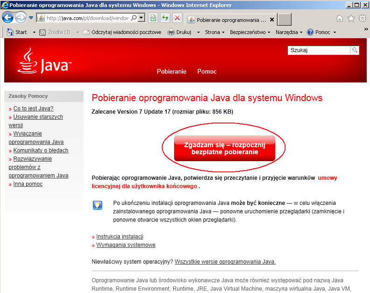Click the Java logo in the banner
The width and height of the screenshot is (370, 293).
[x=44, y=61]
